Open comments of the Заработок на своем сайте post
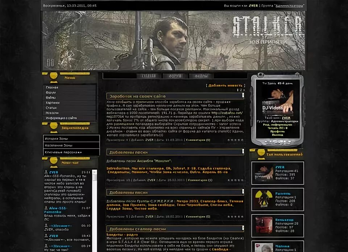Image resolution: width=348 pixels, height=252 pixels. tap(198, 140)
